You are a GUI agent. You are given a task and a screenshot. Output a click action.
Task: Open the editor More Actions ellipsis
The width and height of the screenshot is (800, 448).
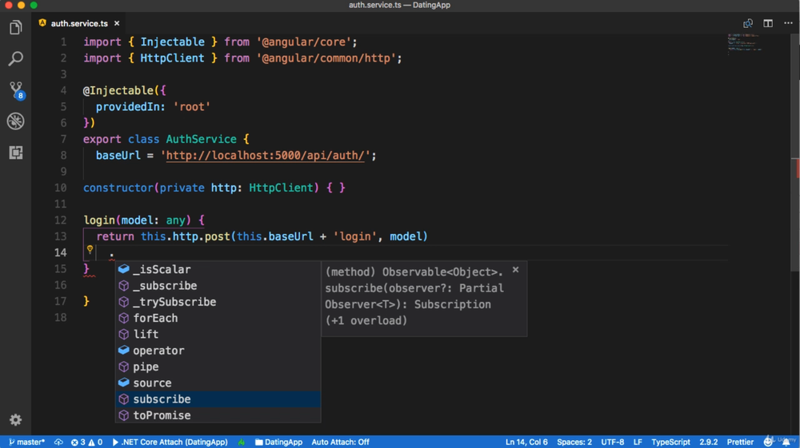(x=788, y=23)
